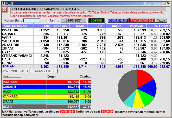Select the HALK row

click(x=86, y=59)
